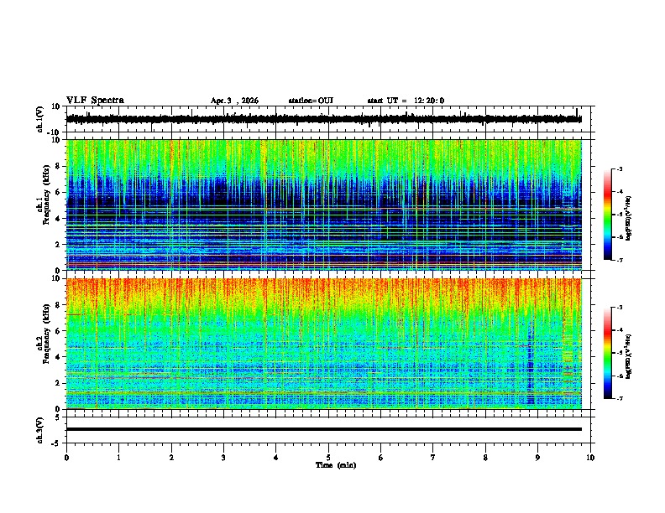The height and width of the screenshot is (513, 665).
Task: Click the "-3" label on ch.1 color bar
Action: point(619,168)
